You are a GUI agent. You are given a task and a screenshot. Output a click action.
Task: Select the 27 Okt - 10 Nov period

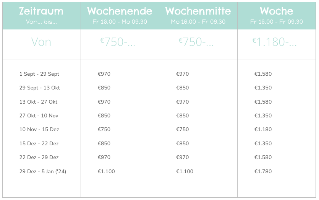pos(39,116)
